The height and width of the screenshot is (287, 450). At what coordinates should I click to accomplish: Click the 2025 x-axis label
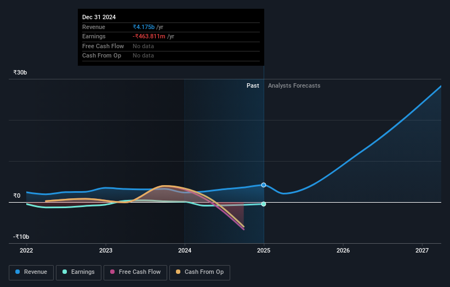264,250
